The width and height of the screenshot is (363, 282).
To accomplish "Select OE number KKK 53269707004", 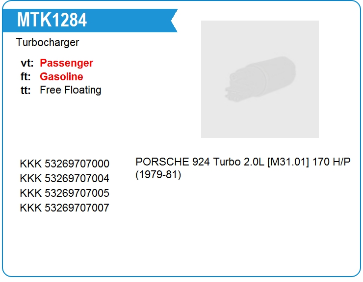I will 65,178.
